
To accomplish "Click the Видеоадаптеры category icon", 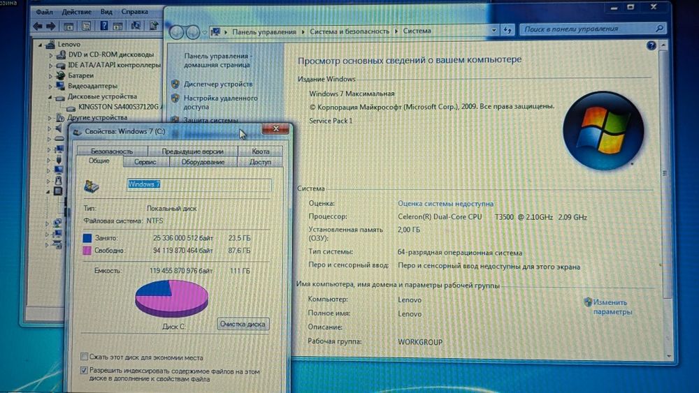I will click(x=61, y=86).
